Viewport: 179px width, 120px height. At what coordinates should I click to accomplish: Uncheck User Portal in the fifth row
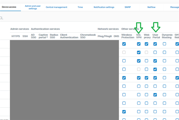click(155, 78)
